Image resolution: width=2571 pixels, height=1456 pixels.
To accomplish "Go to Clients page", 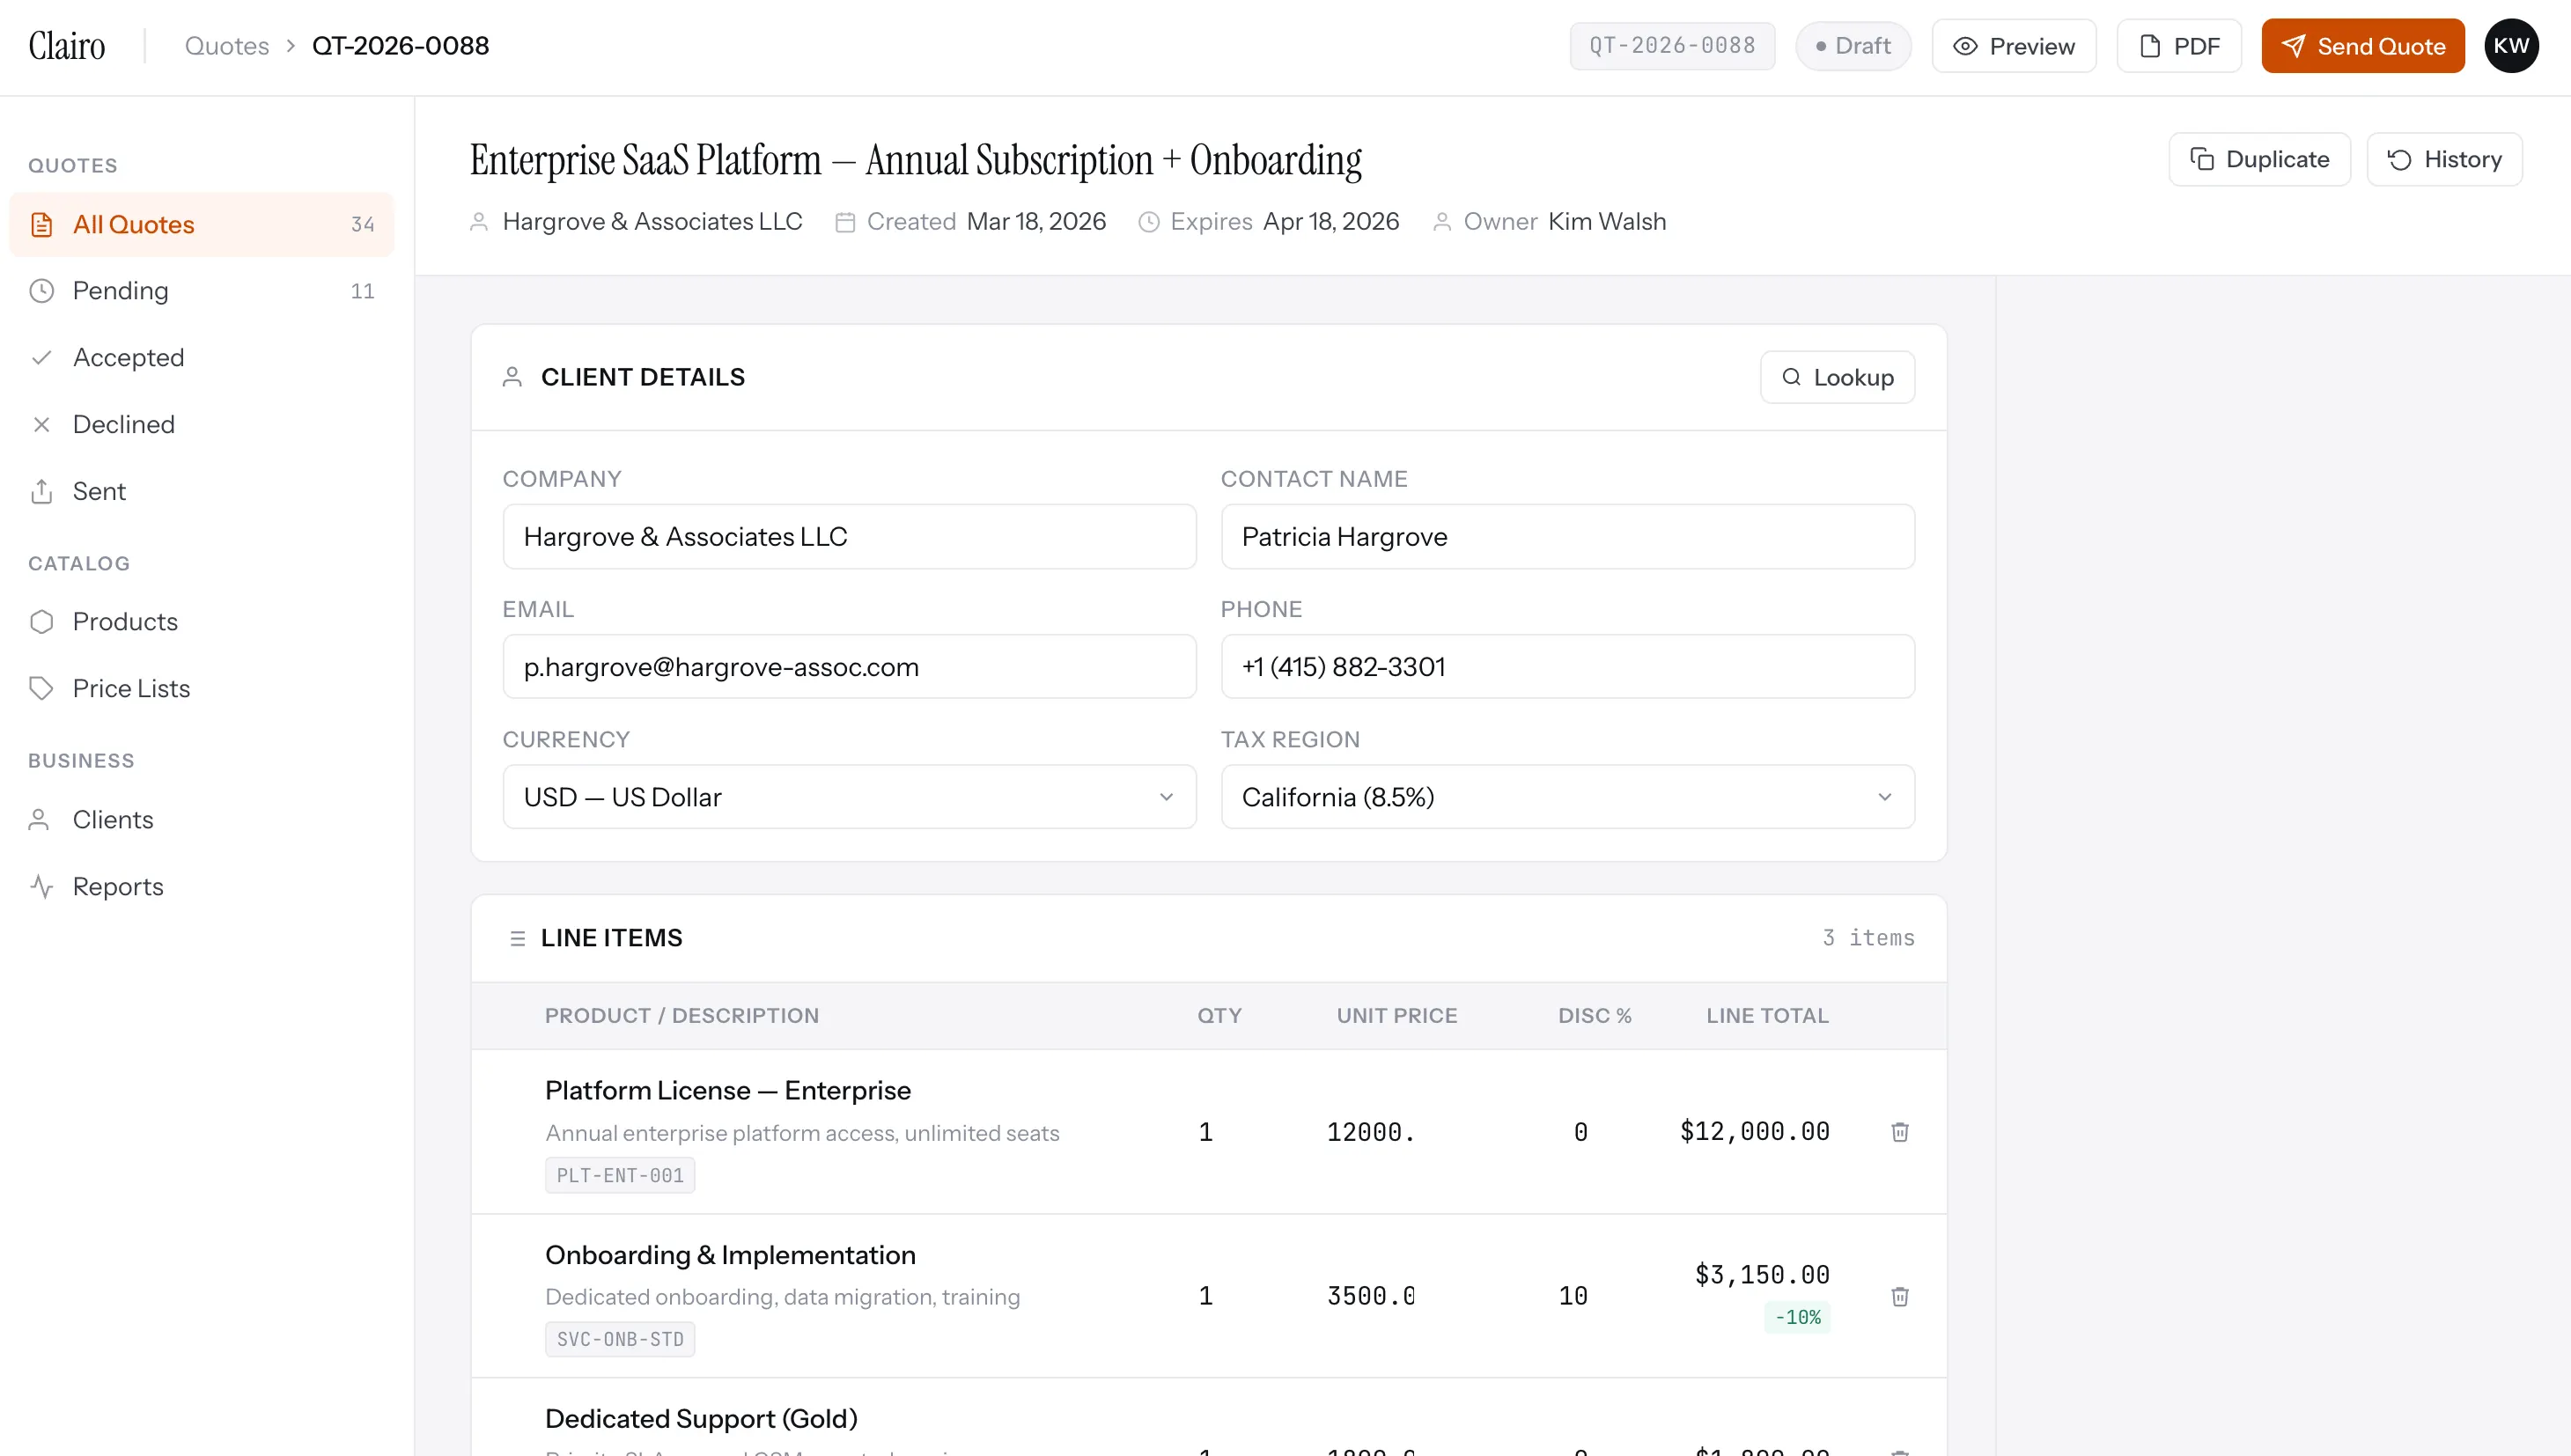I will pyautogui.click(x=201, y=820).
